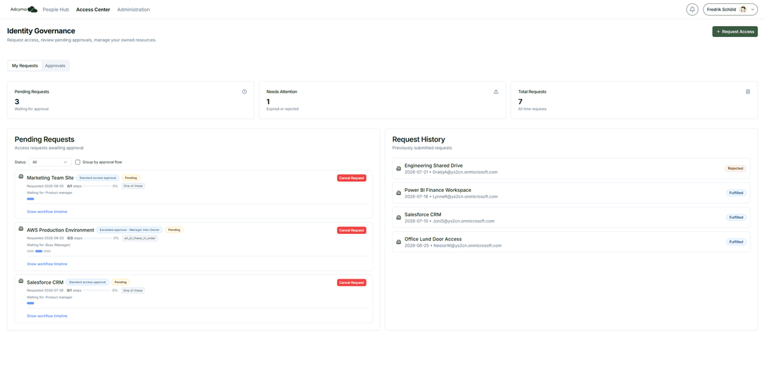This screenshot has width=765, height=373.
Task: Click the warning triangle on Needs Attention card
Action: (496, 92)
